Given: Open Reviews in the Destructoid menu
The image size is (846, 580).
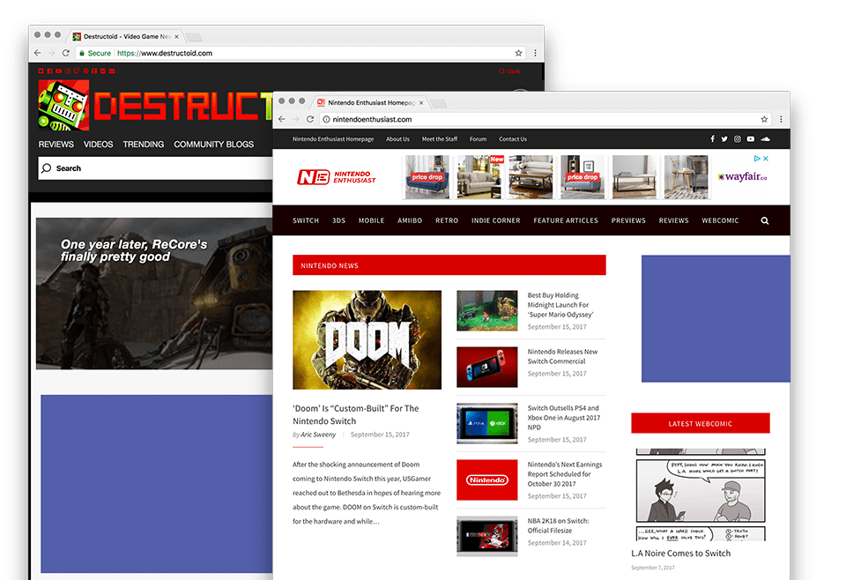Looking at the screenshot, I should [56, 145].
